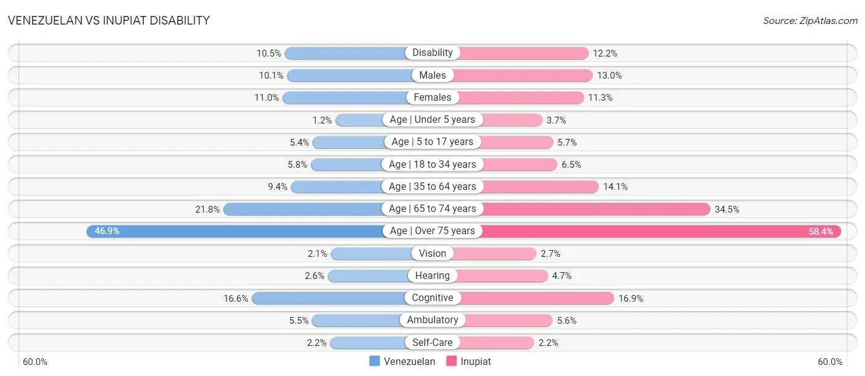865x376 pixels.
Task: Click the Inupiat pink legend swatch
Action: coord(452,361)
